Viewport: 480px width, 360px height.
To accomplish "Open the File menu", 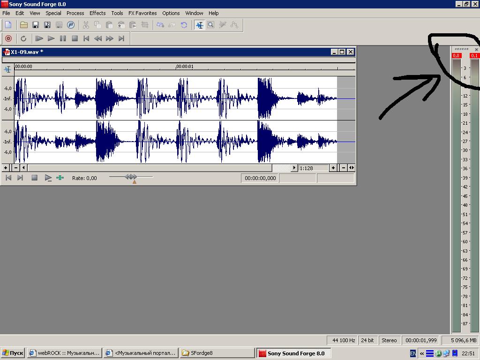I will 6,13.
